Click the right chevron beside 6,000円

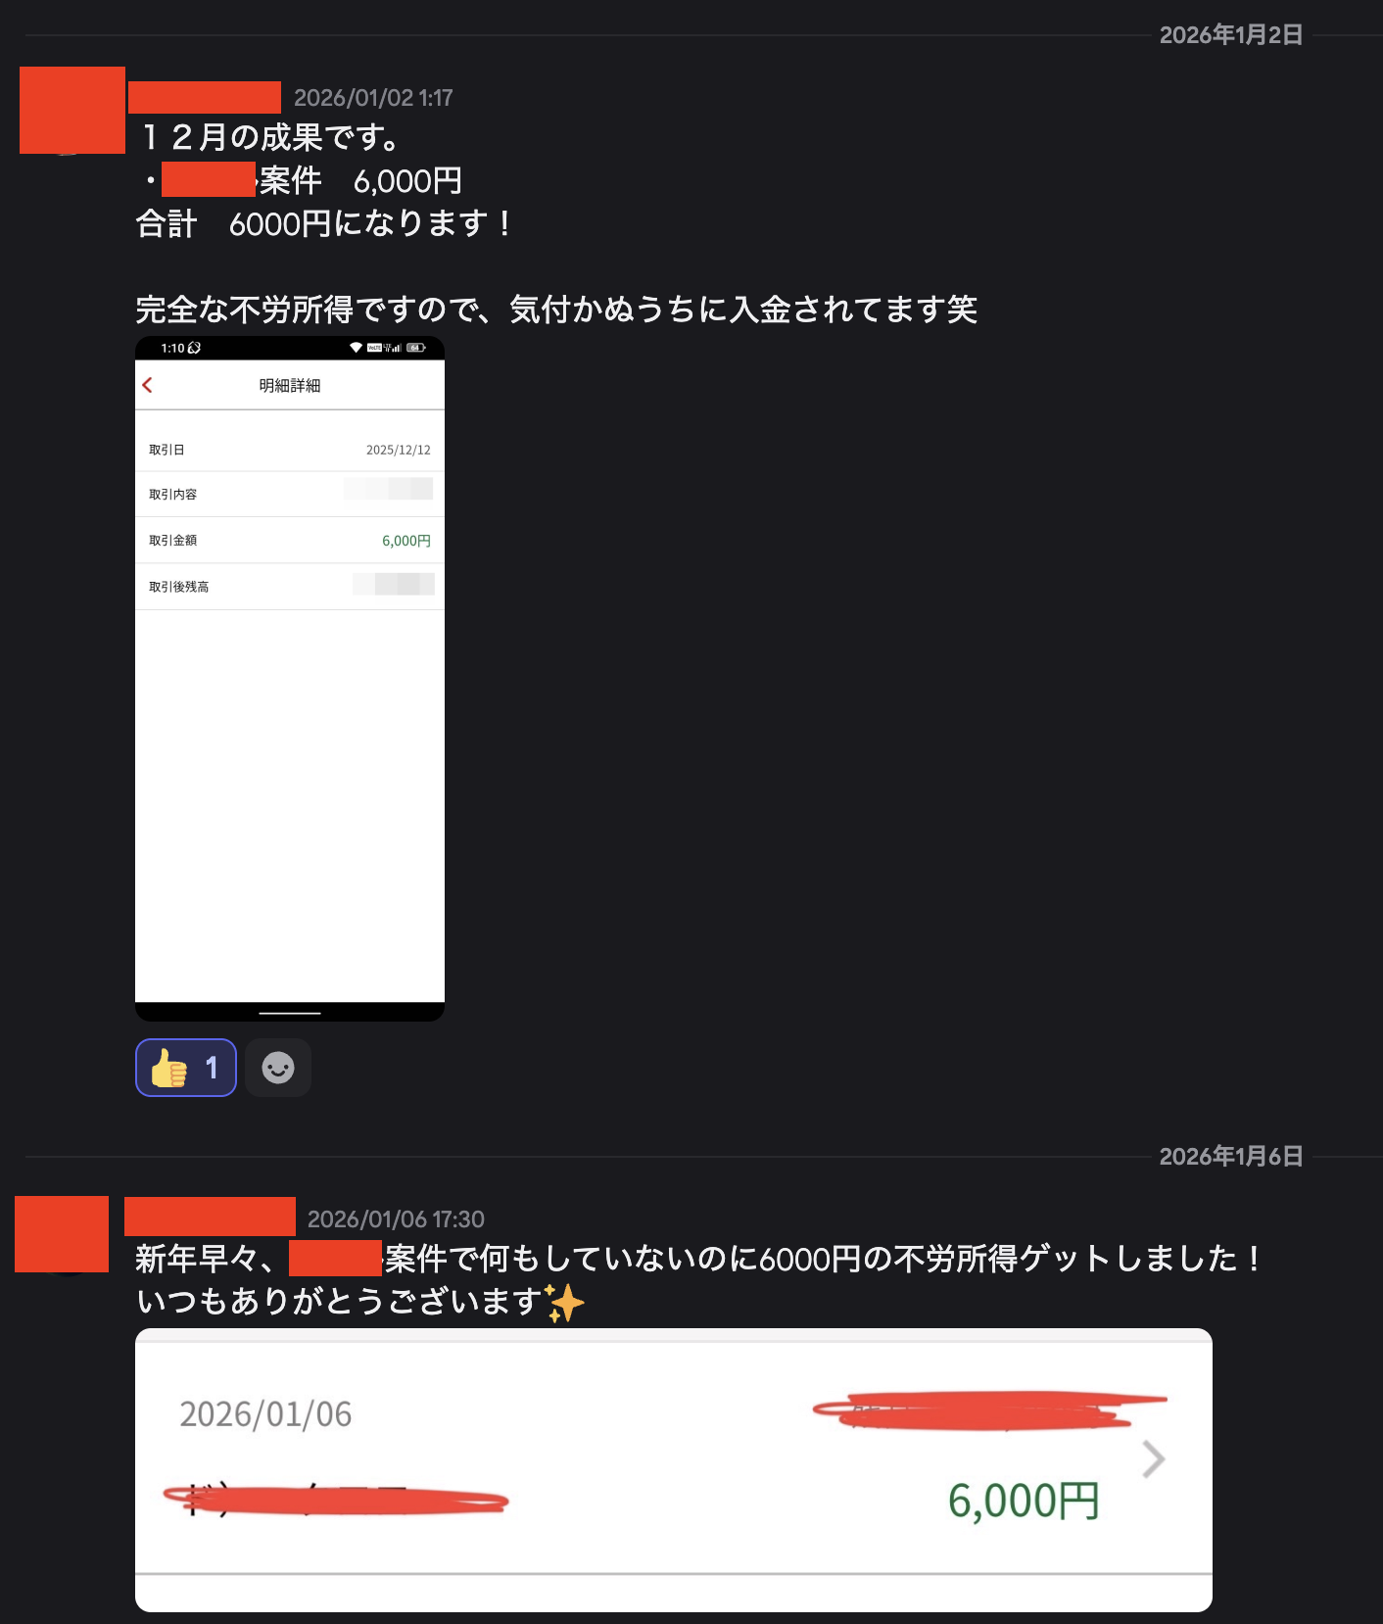click(x=1154, y=1459)
